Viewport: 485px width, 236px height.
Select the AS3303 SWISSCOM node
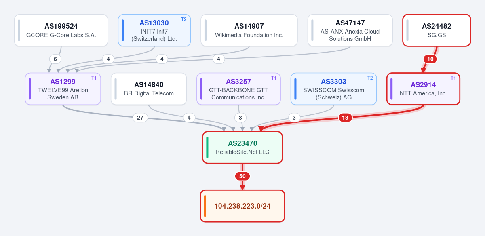pyautogui.click(x=333, y=89)
